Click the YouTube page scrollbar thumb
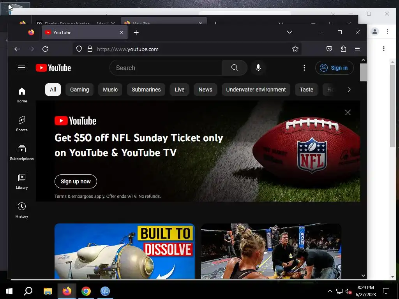Viewport: 399px width, 299px height. 363,72
